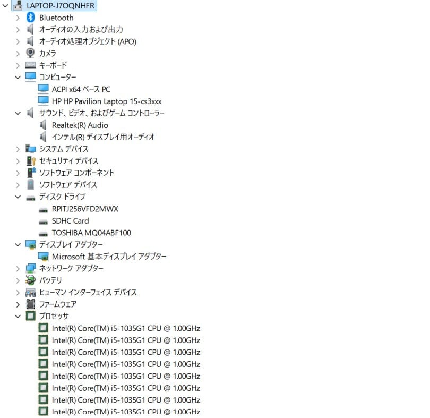Expand the システム デバイス category
The image size is (430, 418).
click(18, 149)
